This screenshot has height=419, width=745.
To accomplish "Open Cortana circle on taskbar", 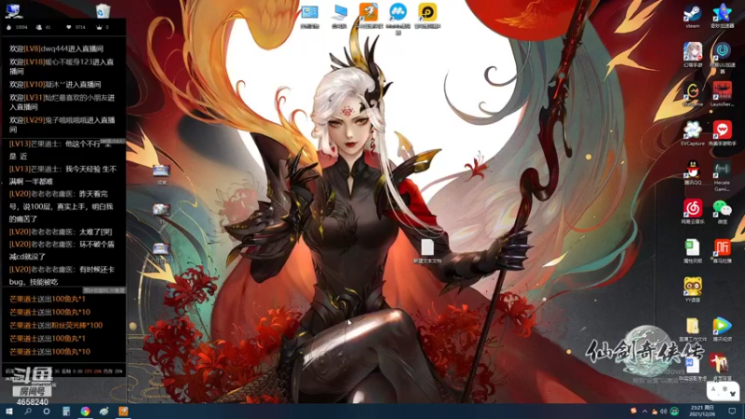I will click(46, 412).
